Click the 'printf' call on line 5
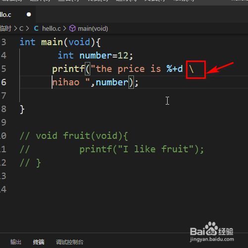248x248 pixels. click(x=68, y=69)
